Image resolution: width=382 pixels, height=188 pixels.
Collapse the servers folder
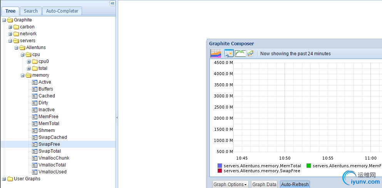(x=10, y=41)
